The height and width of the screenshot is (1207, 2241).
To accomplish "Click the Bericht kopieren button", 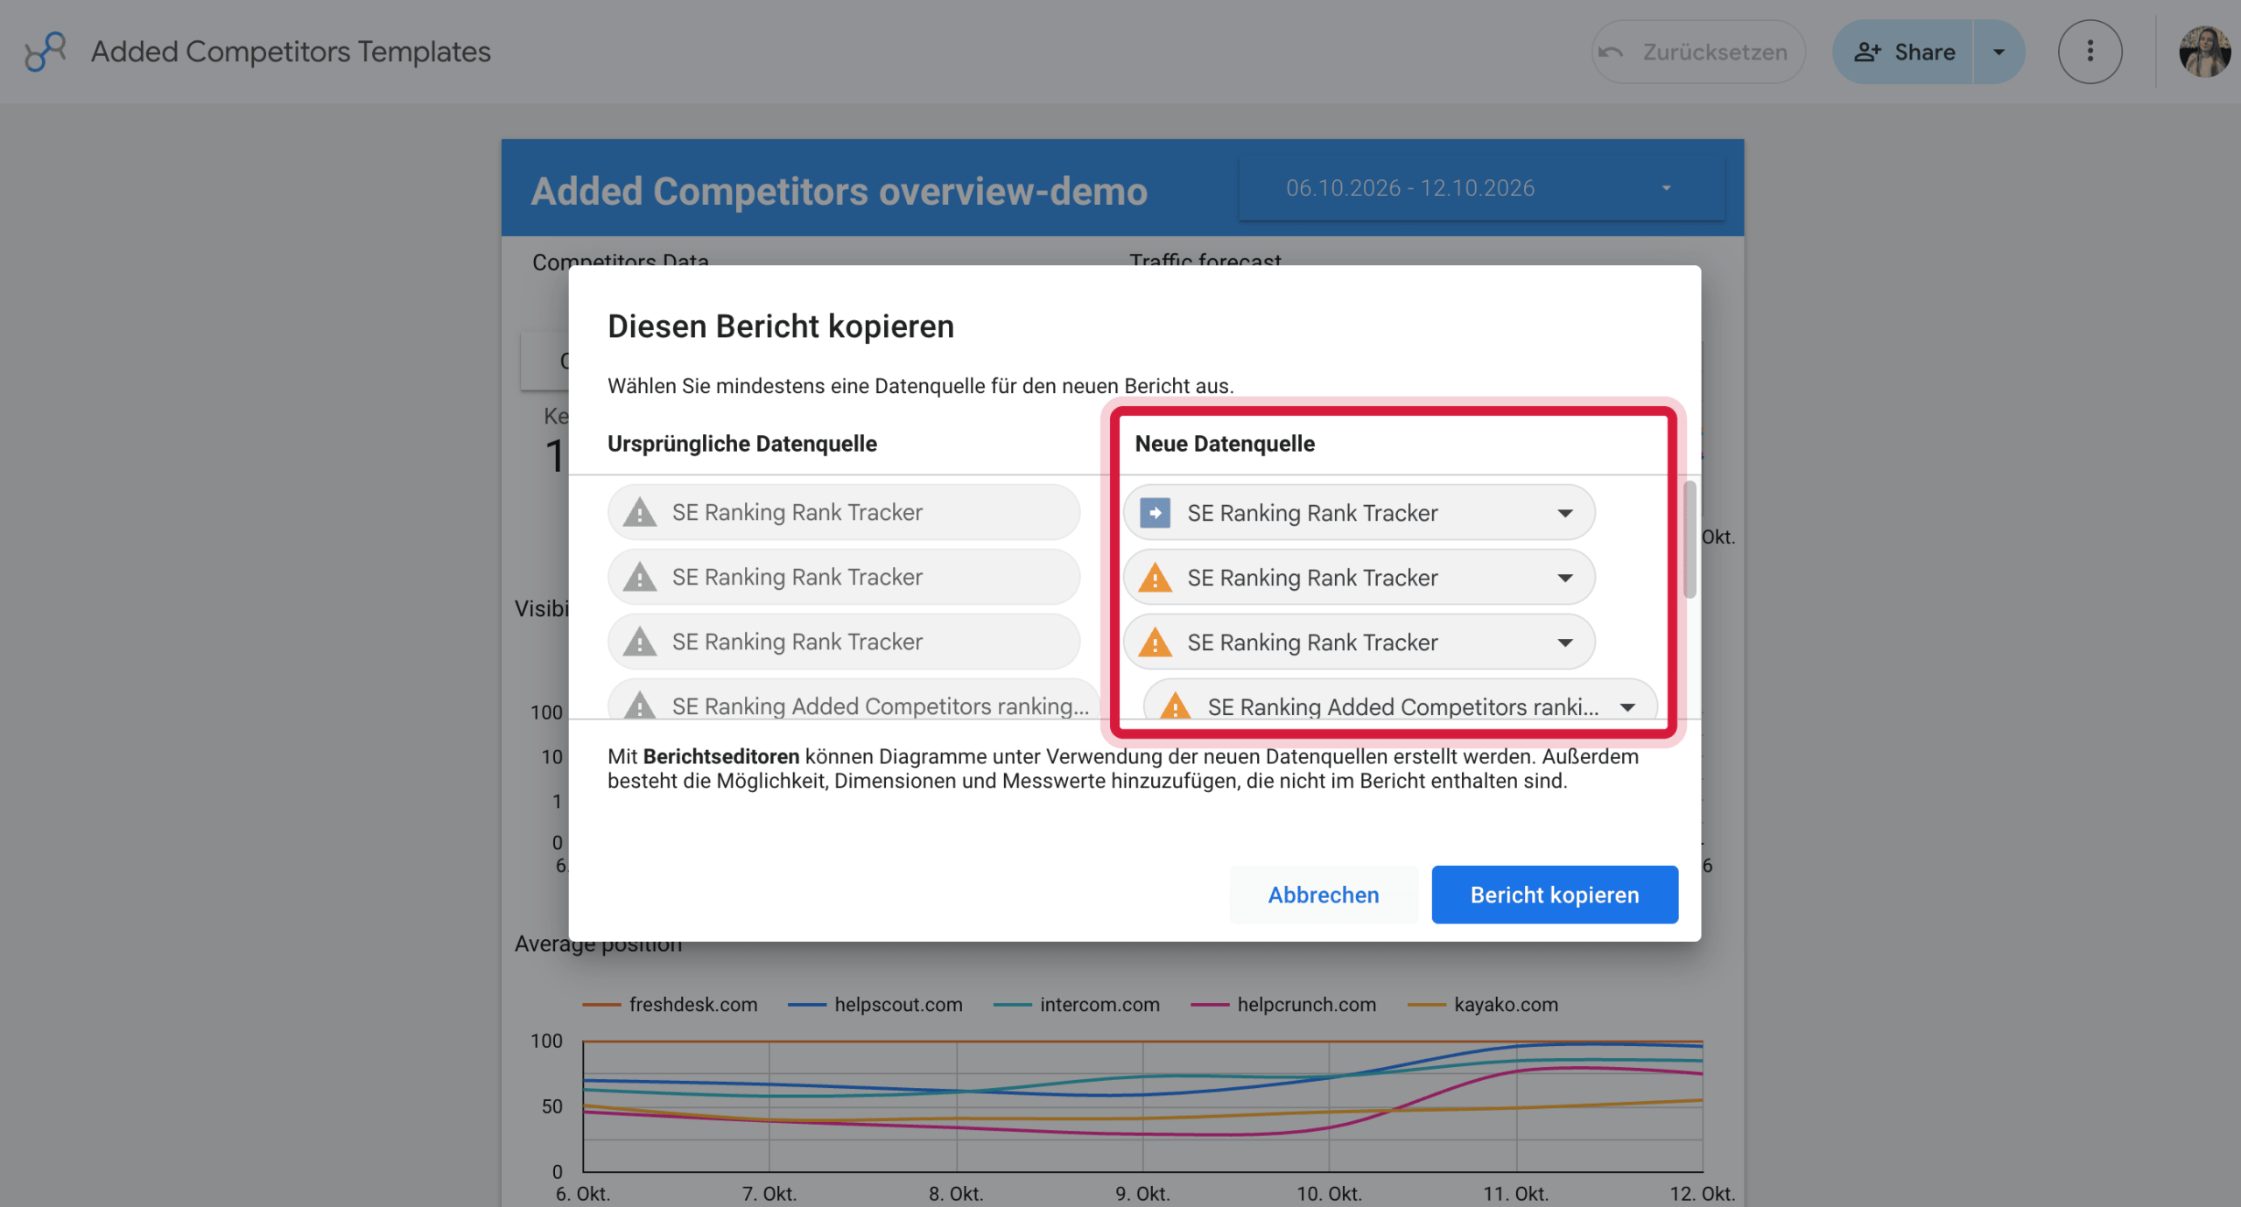I will (1555, 895).
